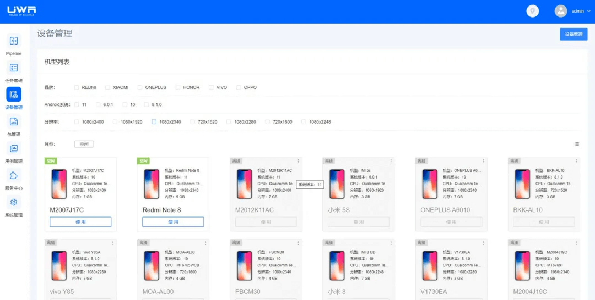595x300 pixels.
Task: Click the 空闲 badge on M2007J17C card
Action: [51, 161]
